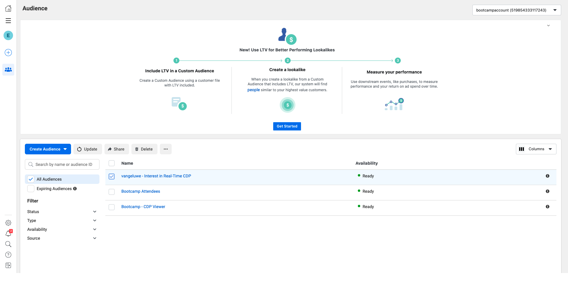This screenshot has height=286, width=568.
Task: Click the search by name or audience ID field
Action: click(62, 164)
